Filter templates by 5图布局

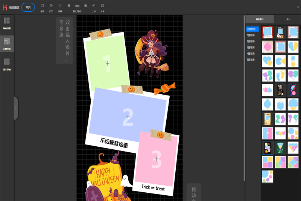[251, 60]
